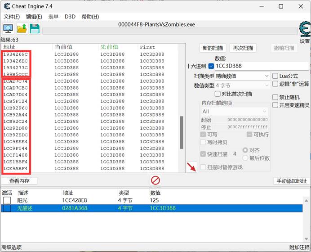
Task: Enable the 禁止随机 checkbox
Action: click(275, 97)
